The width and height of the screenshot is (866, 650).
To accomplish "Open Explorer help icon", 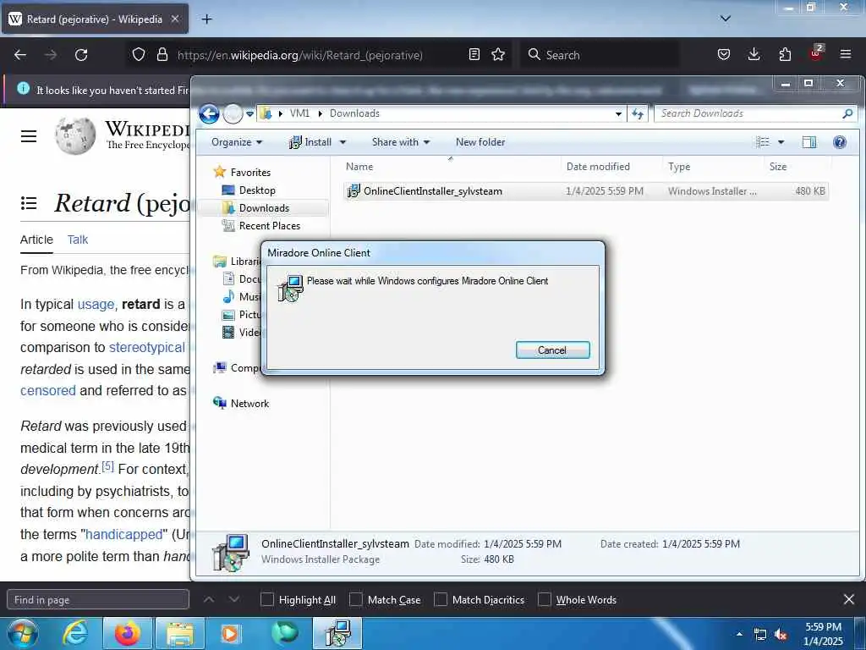I will (840, 142).
